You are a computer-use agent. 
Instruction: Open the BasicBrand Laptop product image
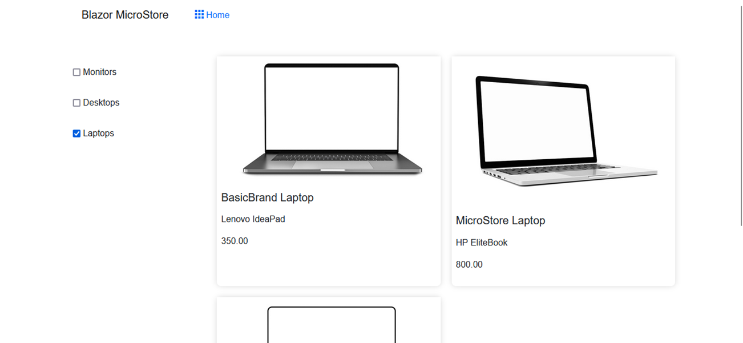point(332,119)
